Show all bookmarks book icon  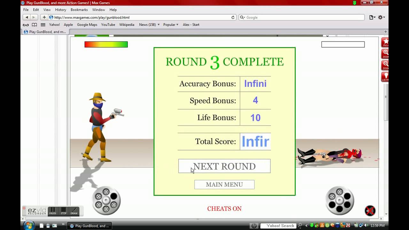[34, 25]
